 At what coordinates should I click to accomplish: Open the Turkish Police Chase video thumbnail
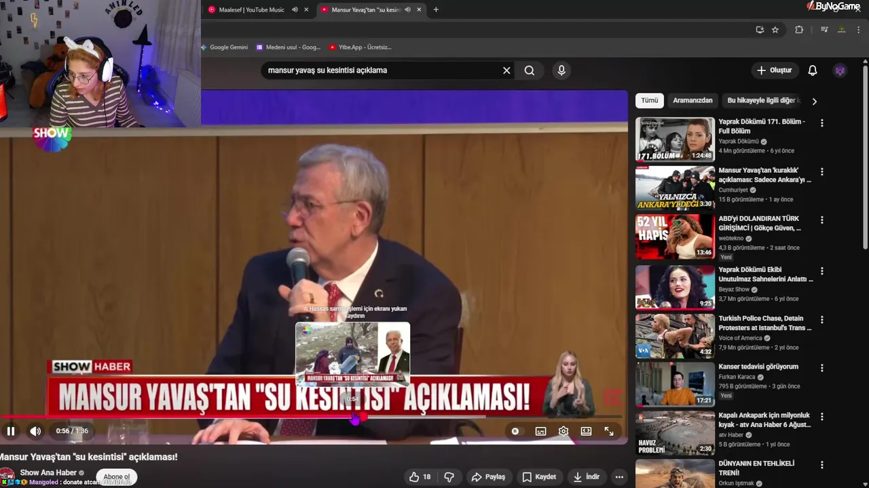click(x=675, y=335)
